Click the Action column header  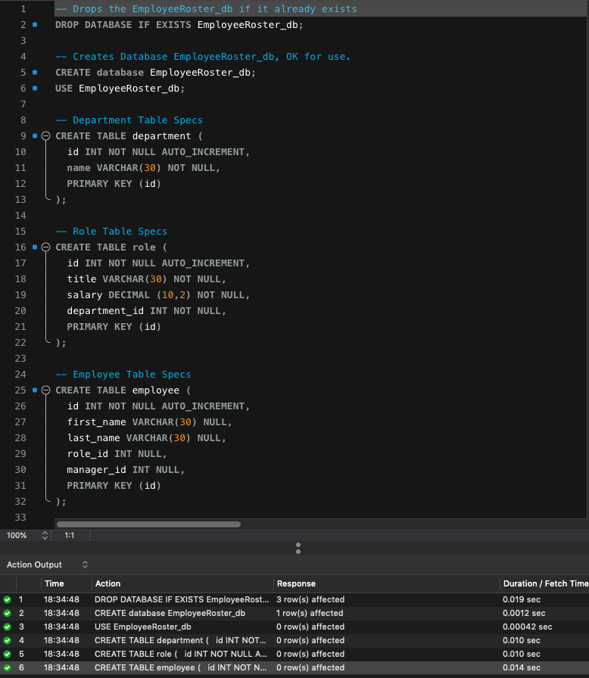[x=108, y=583]
